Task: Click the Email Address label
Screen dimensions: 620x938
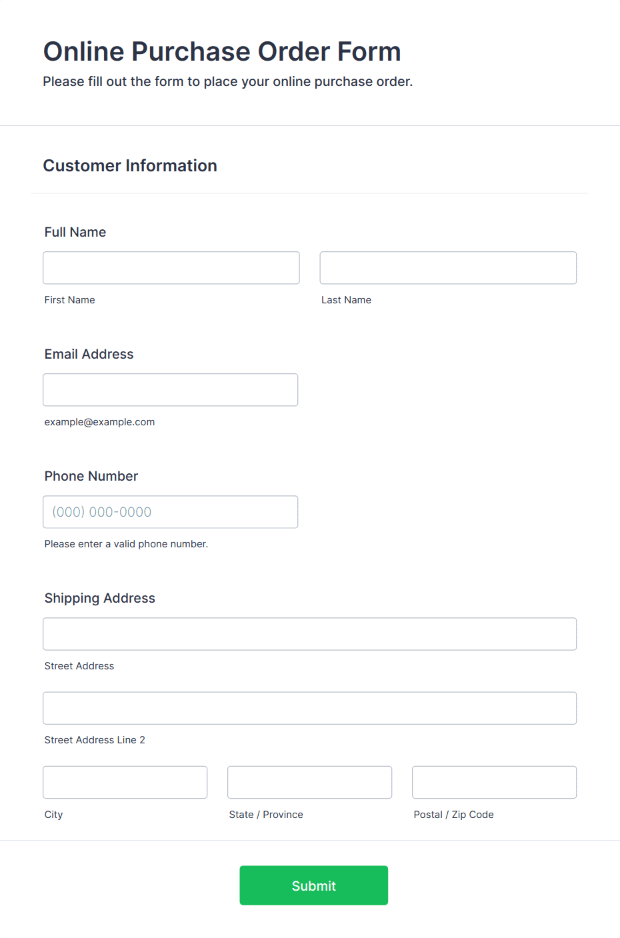Action: [x=89, y=354]
